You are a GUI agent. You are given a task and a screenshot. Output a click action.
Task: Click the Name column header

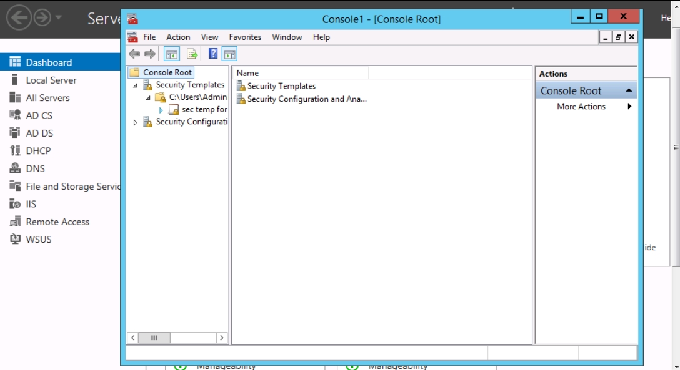point(301,73)
